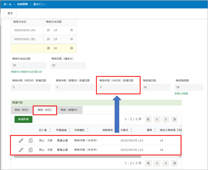Screen dimensions: 208x170
Task: Click scrollbar right arrow under table
Action: [x=180, y=157]
